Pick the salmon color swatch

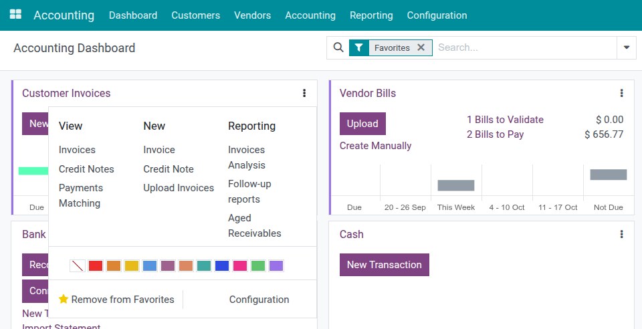[x=186, y=266]
